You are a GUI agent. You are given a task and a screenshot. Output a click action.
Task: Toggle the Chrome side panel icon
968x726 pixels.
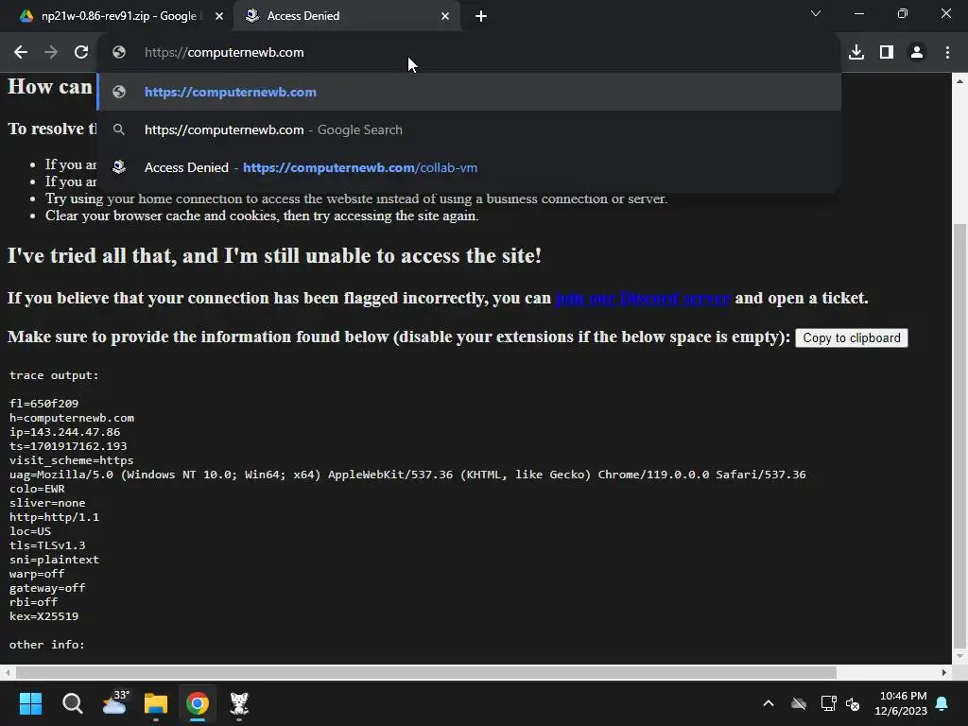[887, 53]
